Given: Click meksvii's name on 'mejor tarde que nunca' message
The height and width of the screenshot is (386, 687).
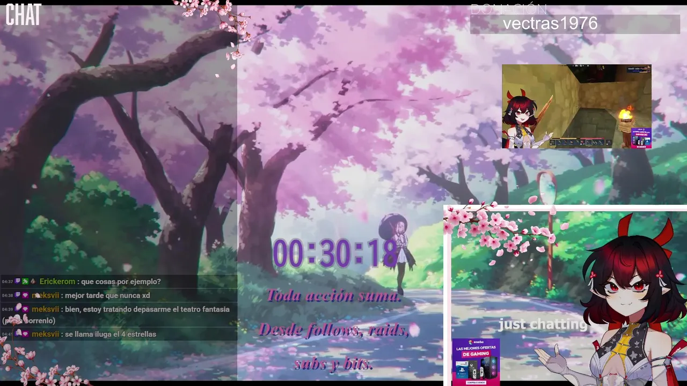Looking at the screenshot, I should (x=45, y=295).
